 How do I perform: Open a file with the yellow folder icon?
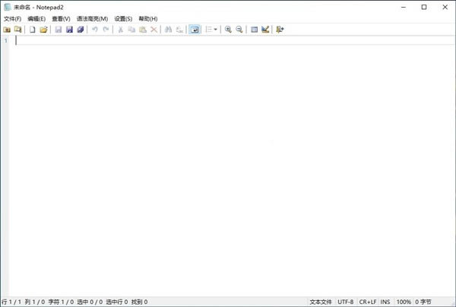(x=43, y=30)
